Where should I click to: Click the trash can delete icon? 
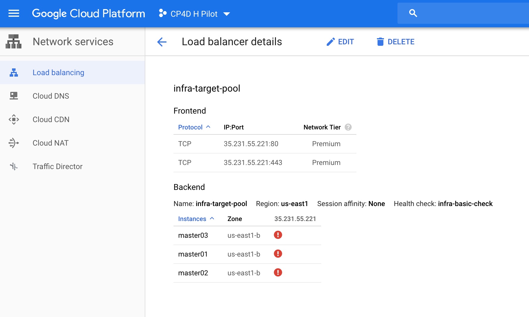380,42
